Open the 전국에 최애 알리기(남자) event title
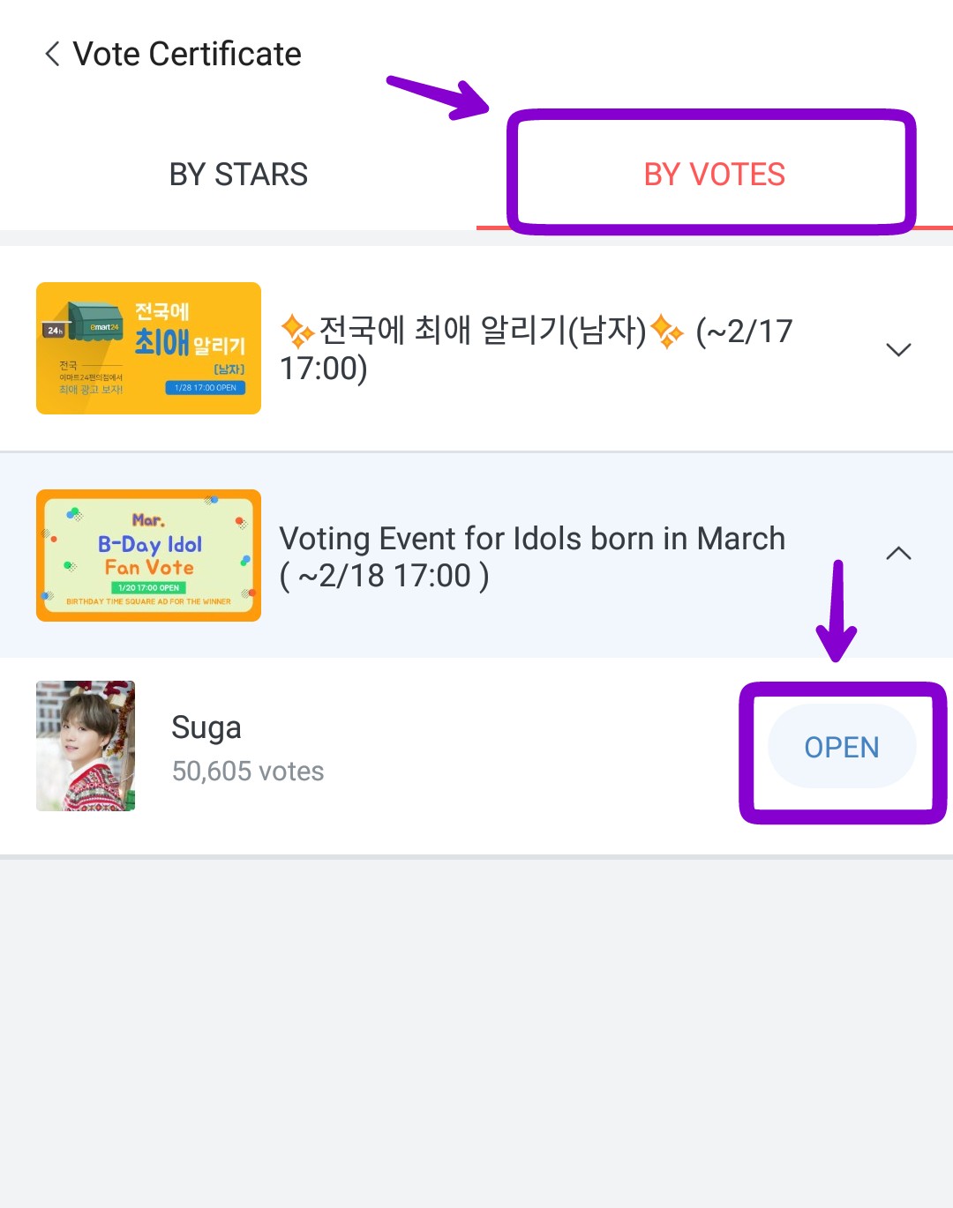Viewport: 953px width, 1208px height. click(x=481, y=332)
